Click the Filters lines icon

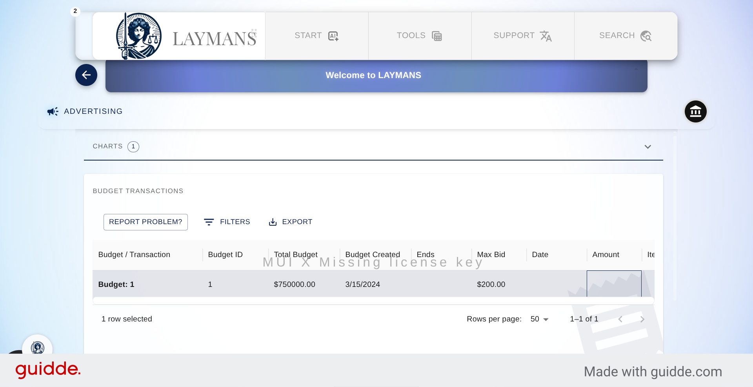209,222
